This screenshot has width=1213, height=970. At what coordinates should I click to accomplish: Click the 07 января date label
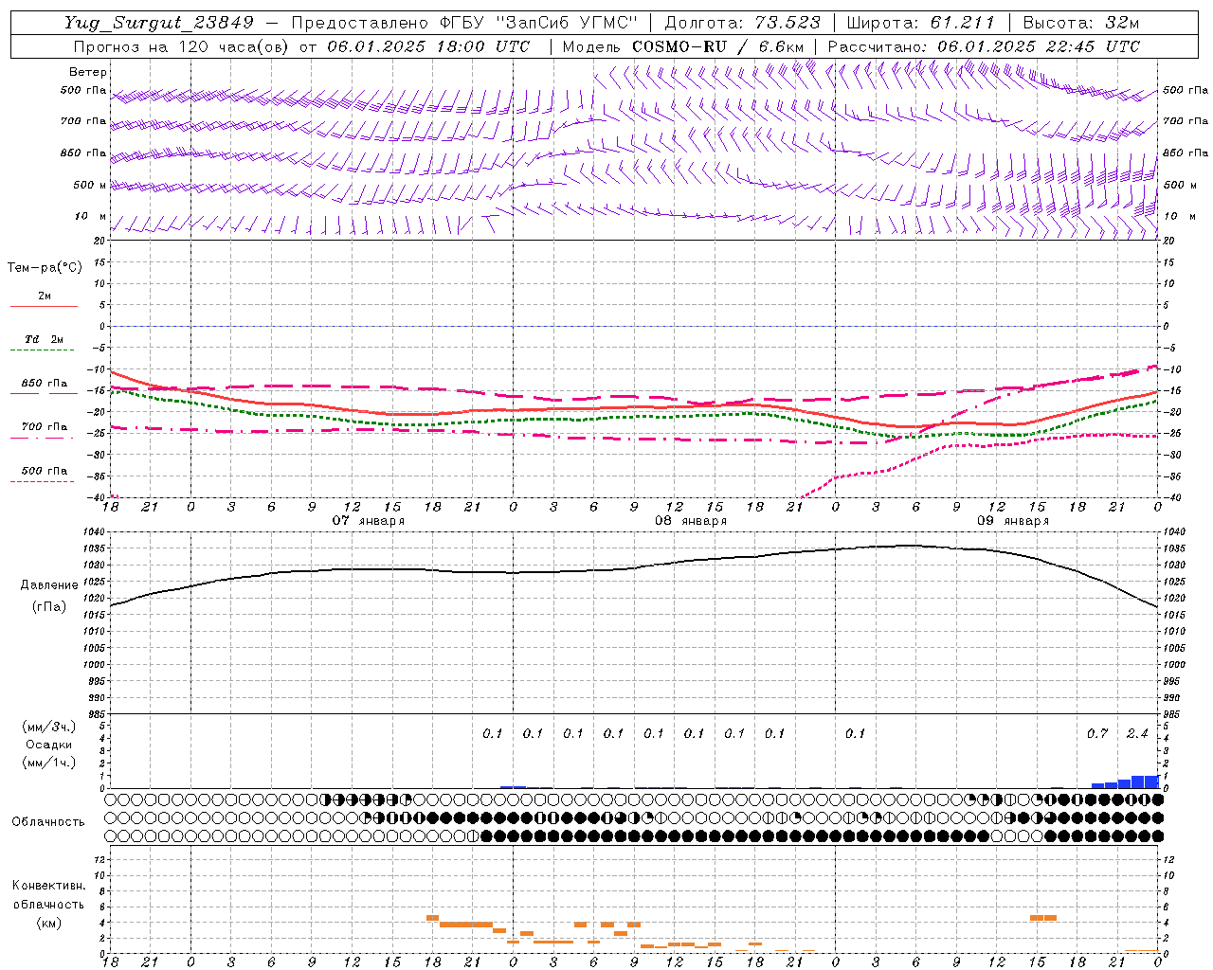tap(369, 521)
